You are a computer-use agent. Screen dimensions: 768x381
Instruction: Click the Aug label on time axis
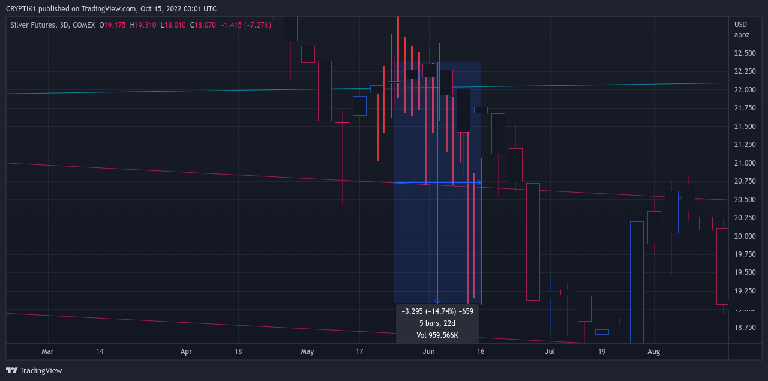click(x=653, y=352)
